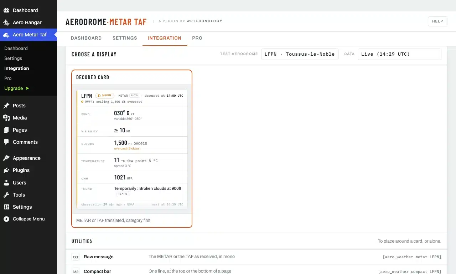Click the Tools wrench icon
This screenshot has height=274, width=456.
[6, 195]
